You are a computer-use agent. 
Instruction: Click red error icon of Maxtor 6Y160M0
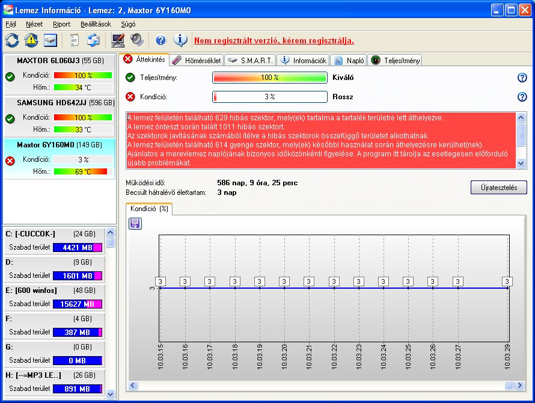(10, 161)
